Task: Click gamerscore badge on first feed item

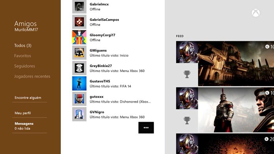Action: click(269, 46)
